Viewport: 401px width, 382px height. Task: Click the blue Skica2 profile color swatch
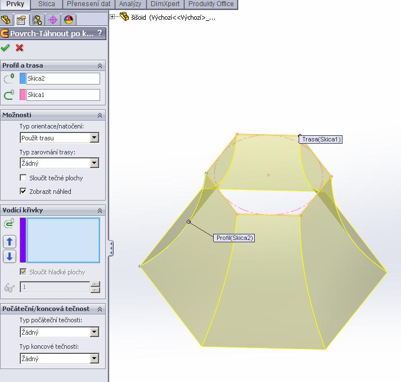22,79
